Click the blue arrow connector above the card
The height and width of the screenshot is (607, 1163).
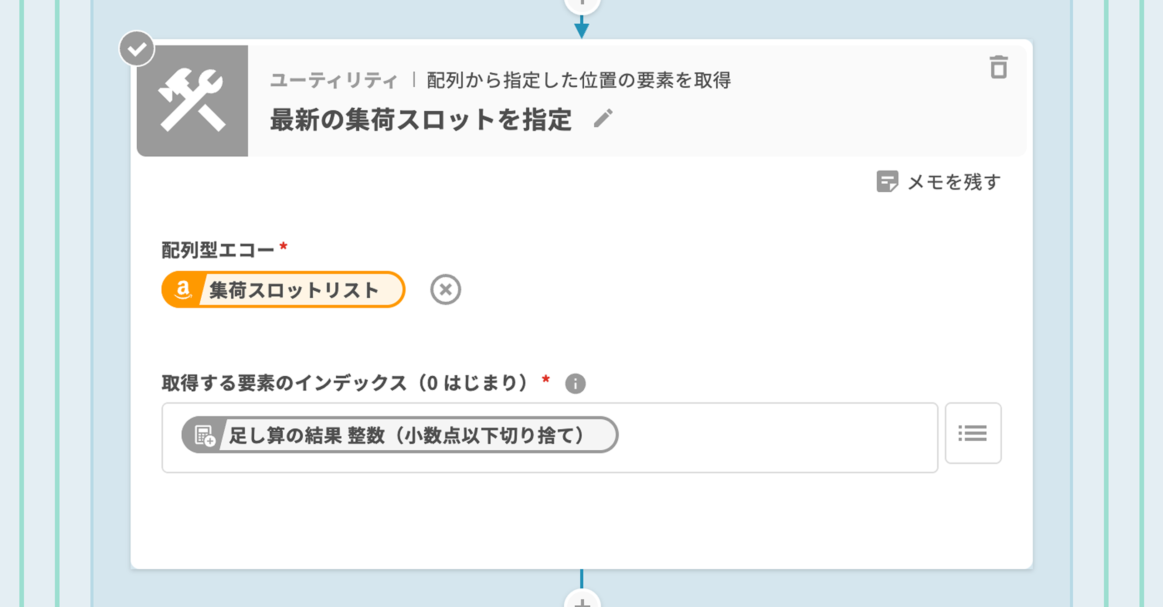581,28
